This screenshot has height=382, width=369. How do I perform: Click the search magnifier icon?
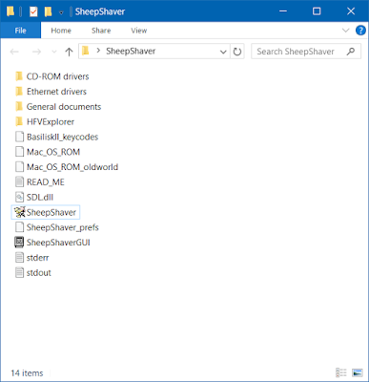[351, 52]
